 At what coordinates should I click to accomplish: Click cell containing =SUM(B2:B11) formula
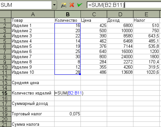[68, 93]
